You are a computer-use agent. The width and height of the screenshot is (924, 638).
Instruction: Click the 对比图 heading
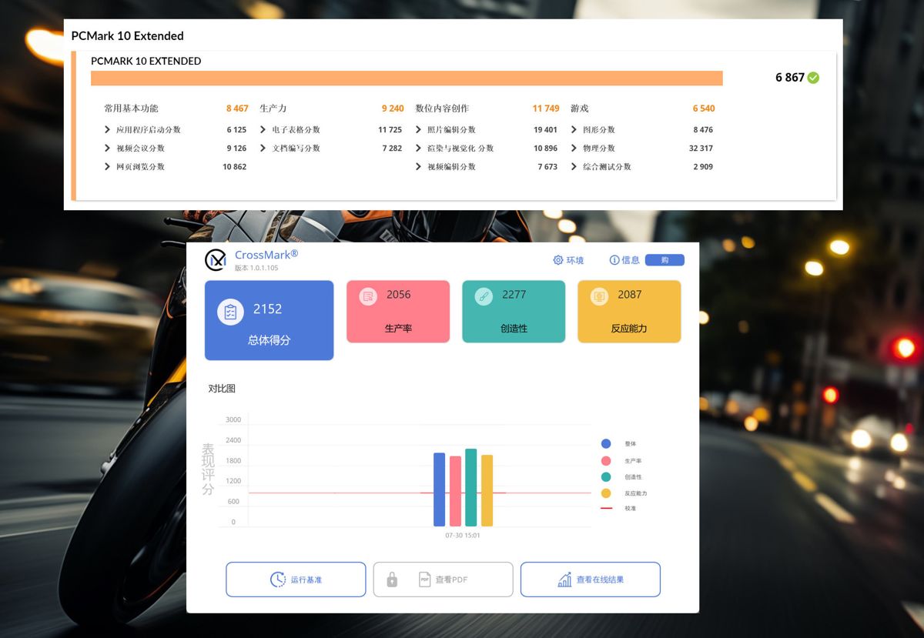[222, 389]
